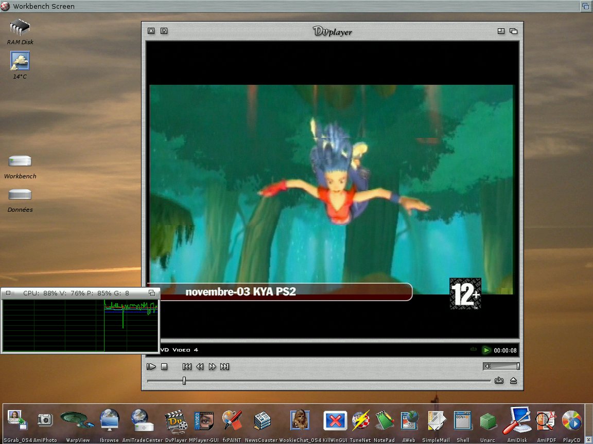The image size is (593, 444).
Task: Click the volume slider knob
Action: pos(518,366)
